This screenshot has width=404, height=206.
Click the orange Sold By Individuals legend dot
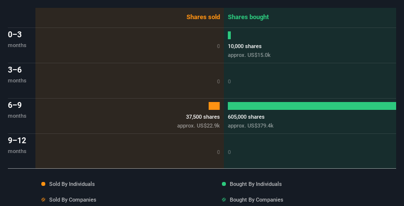[43, 184]
